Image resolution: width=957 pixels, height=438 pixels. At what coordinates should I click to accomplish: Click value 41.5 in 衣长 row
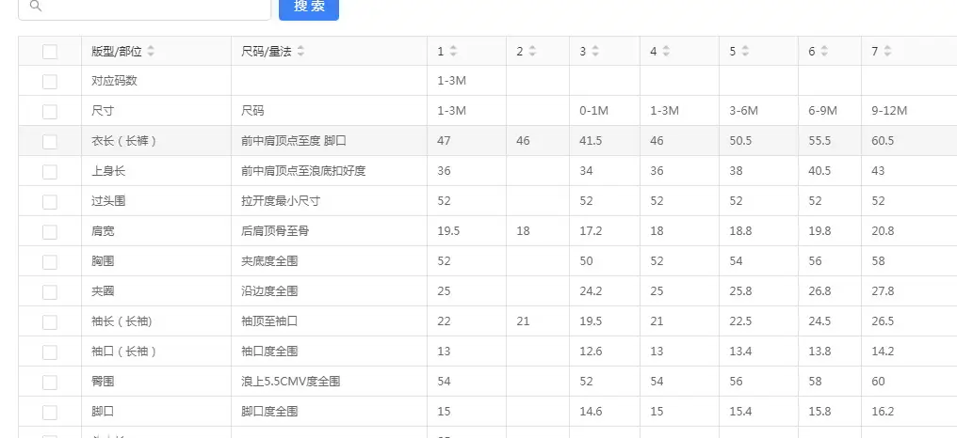591,141
